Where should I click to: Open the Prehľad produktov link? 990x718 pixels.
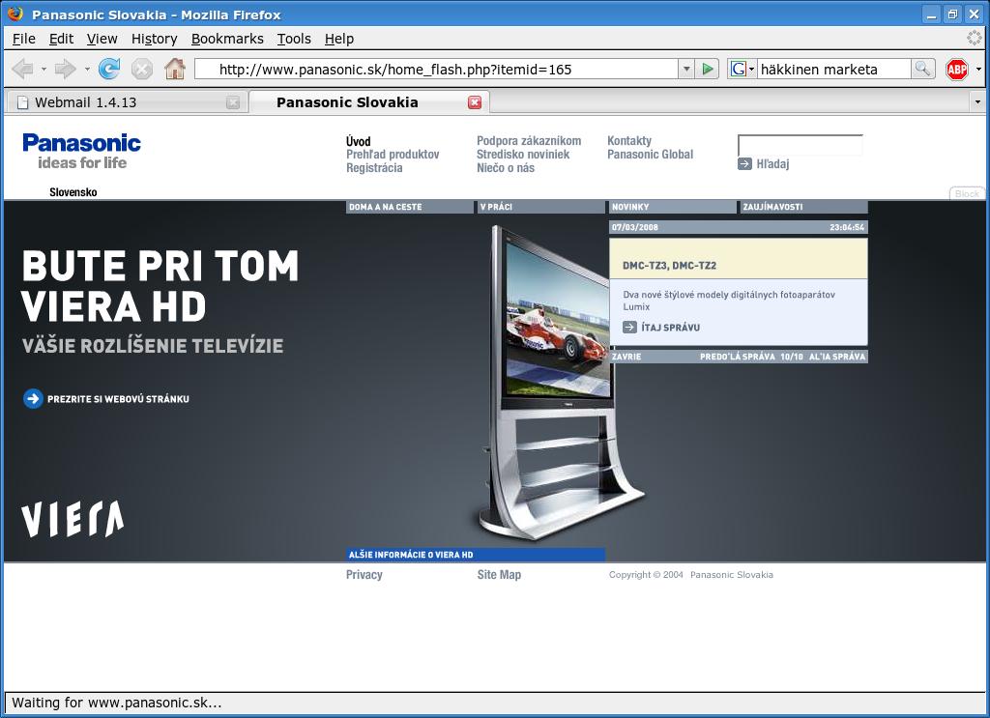pos(393,155)
